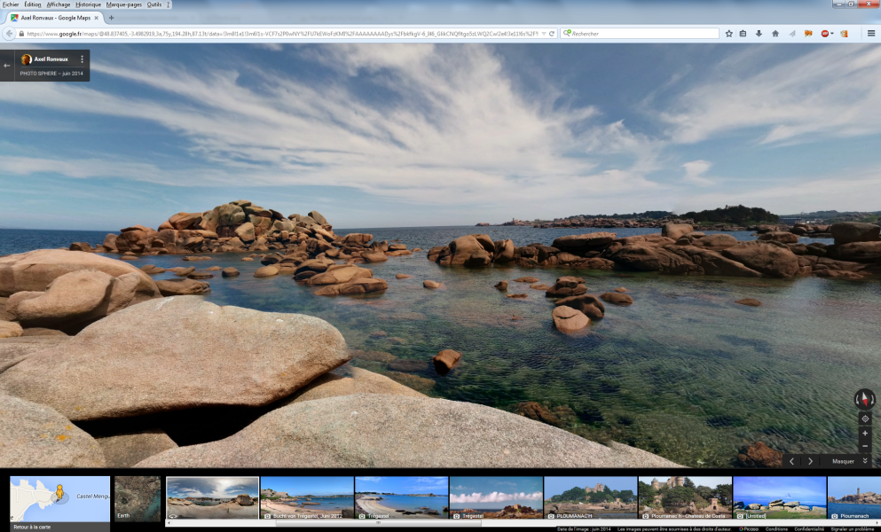This screenshot has height=532, width=881.
Task: Open the Affichage menu
Action: [59, 4]
